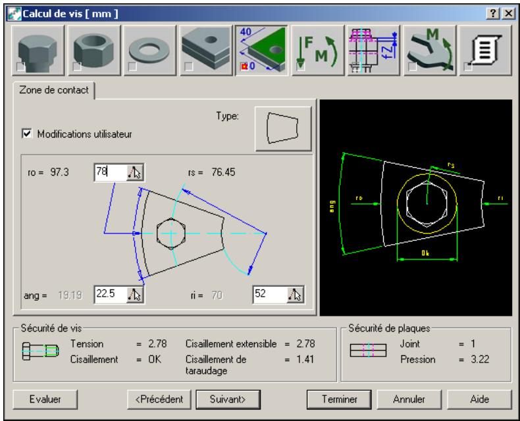Screen dimensions: 520x421
Task: Open the plates material step icon
Action: [x=205, y=51]
